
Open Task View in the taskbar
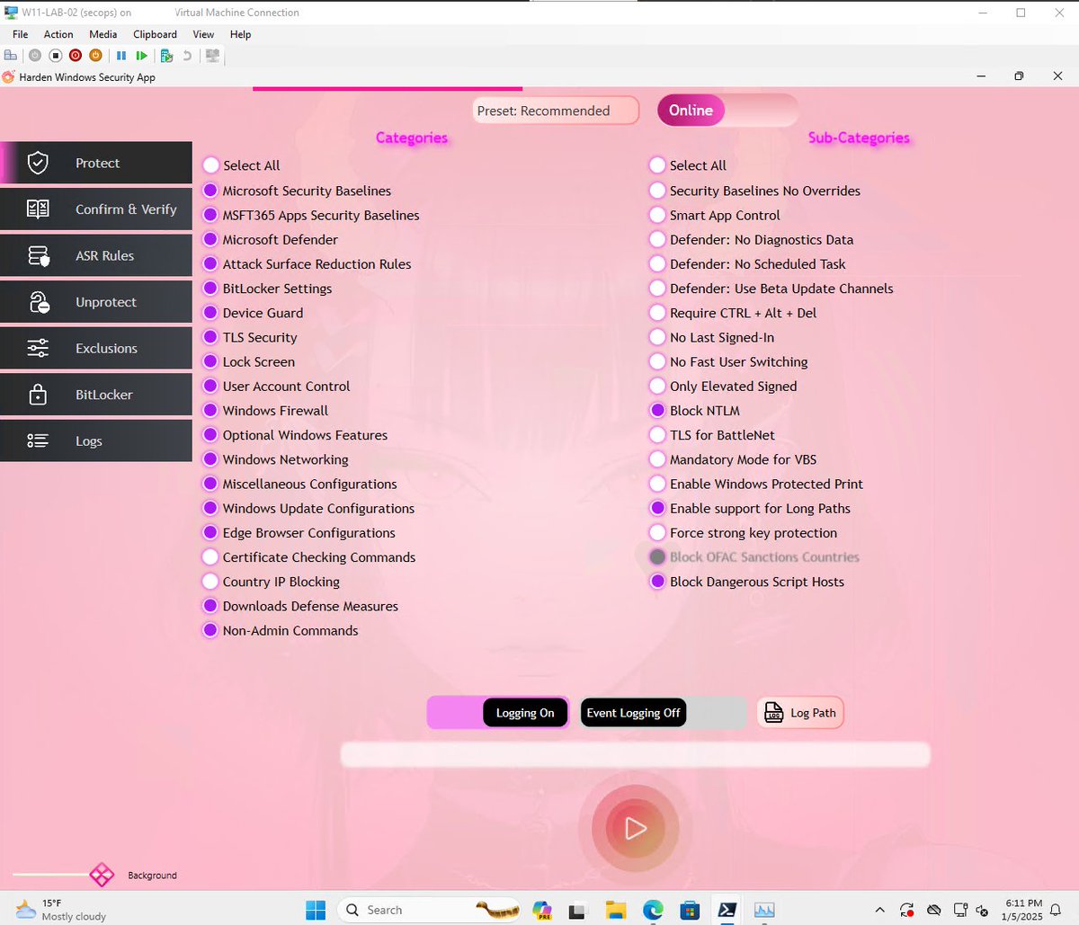[576, 910]
